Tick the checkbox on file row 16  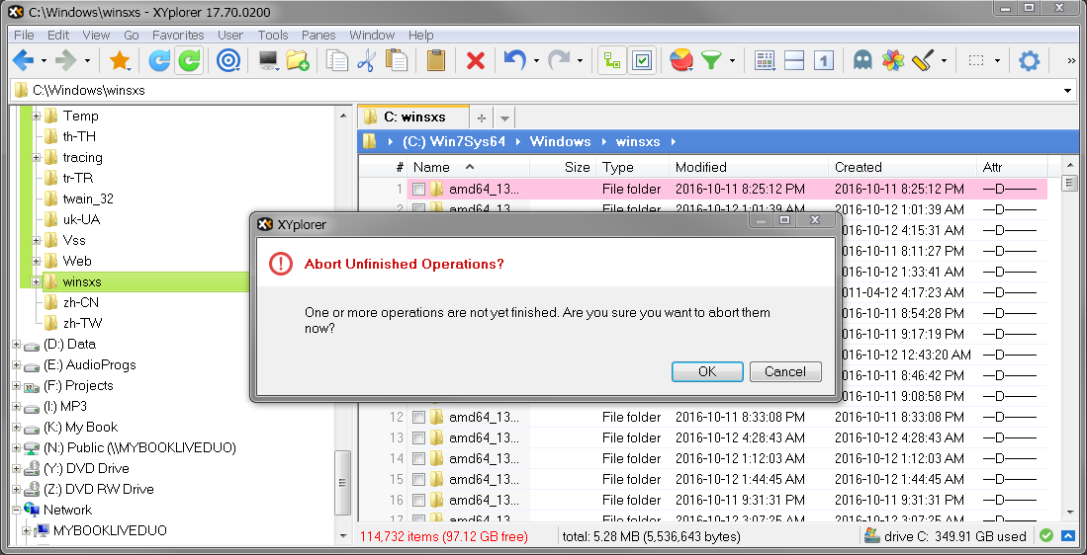tap(419, 501)
